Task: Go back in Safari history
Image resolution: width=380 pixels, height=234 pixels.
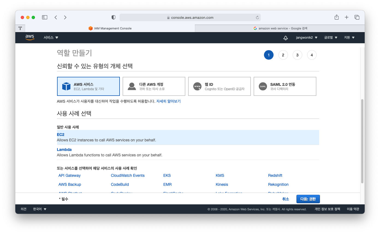Action: click(56, 17)
